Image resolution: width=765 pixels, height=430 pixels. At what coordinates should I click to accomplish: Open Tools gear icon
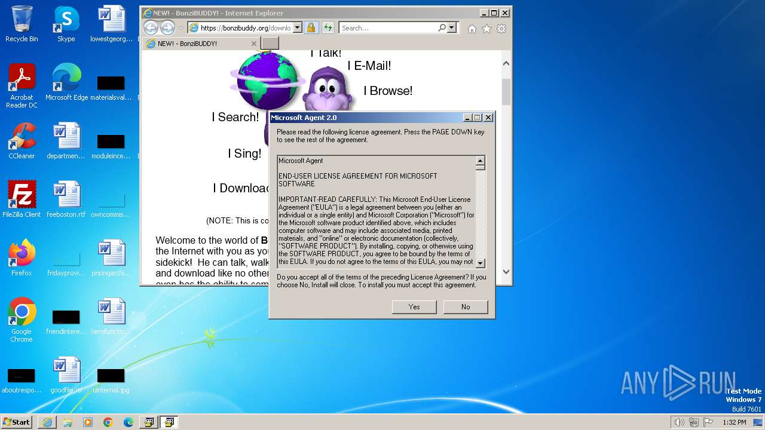pos(501,29)
